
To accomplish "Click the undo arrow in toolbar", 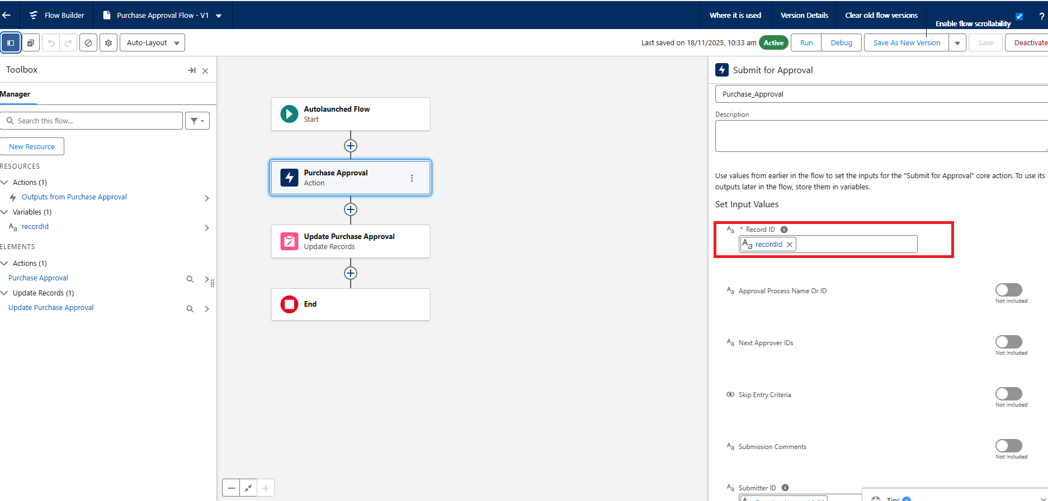I will point(51,43).
